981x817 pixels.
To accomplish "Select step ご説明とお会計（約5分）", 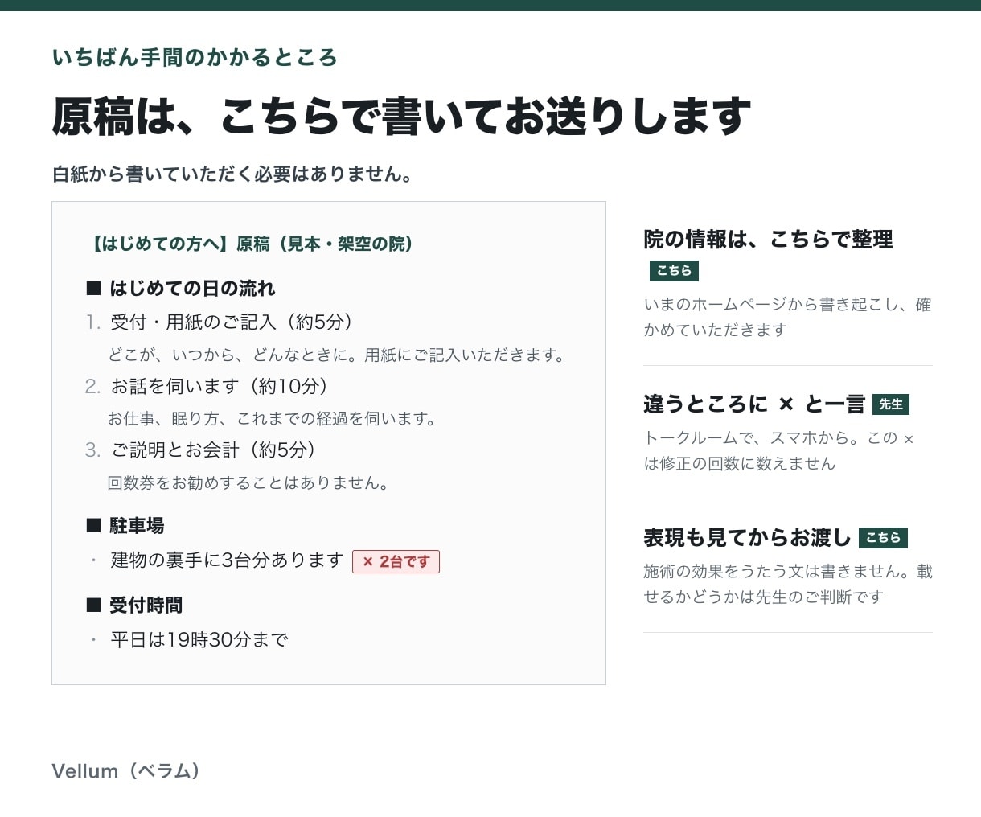I will click(213, 450).
